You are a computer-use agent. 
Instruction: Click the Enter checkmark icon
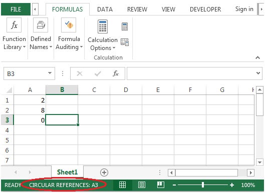(98, 73)
